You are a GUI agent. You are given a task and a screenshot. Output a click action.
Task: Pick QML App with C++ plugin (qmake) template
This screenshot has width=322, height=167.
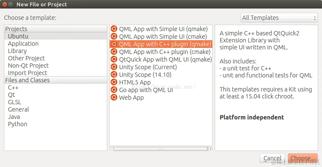click(161, 44)
